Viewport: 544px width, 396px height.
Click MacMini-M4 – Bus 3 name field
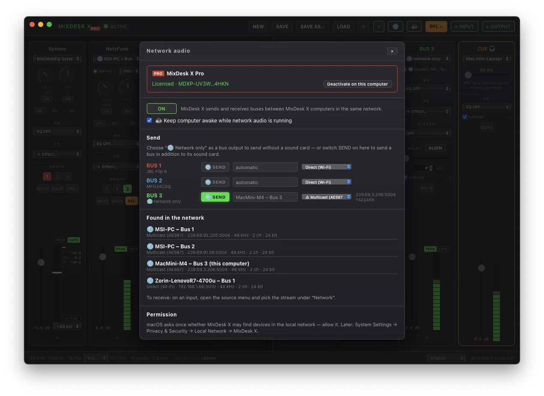[265, 197]
